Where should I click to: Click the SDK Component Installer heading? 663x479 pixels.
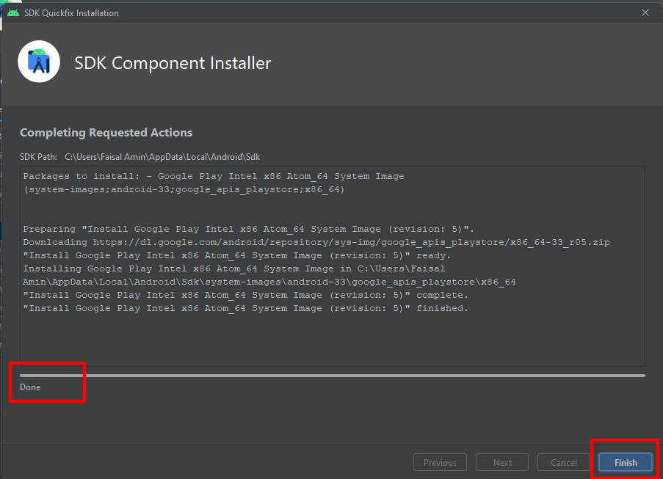[x=173, y=63]
